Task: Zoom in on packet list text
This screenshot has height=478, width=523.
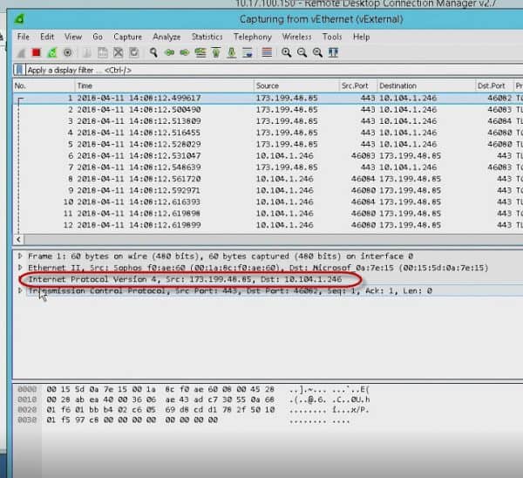Action: pos(287,52)
